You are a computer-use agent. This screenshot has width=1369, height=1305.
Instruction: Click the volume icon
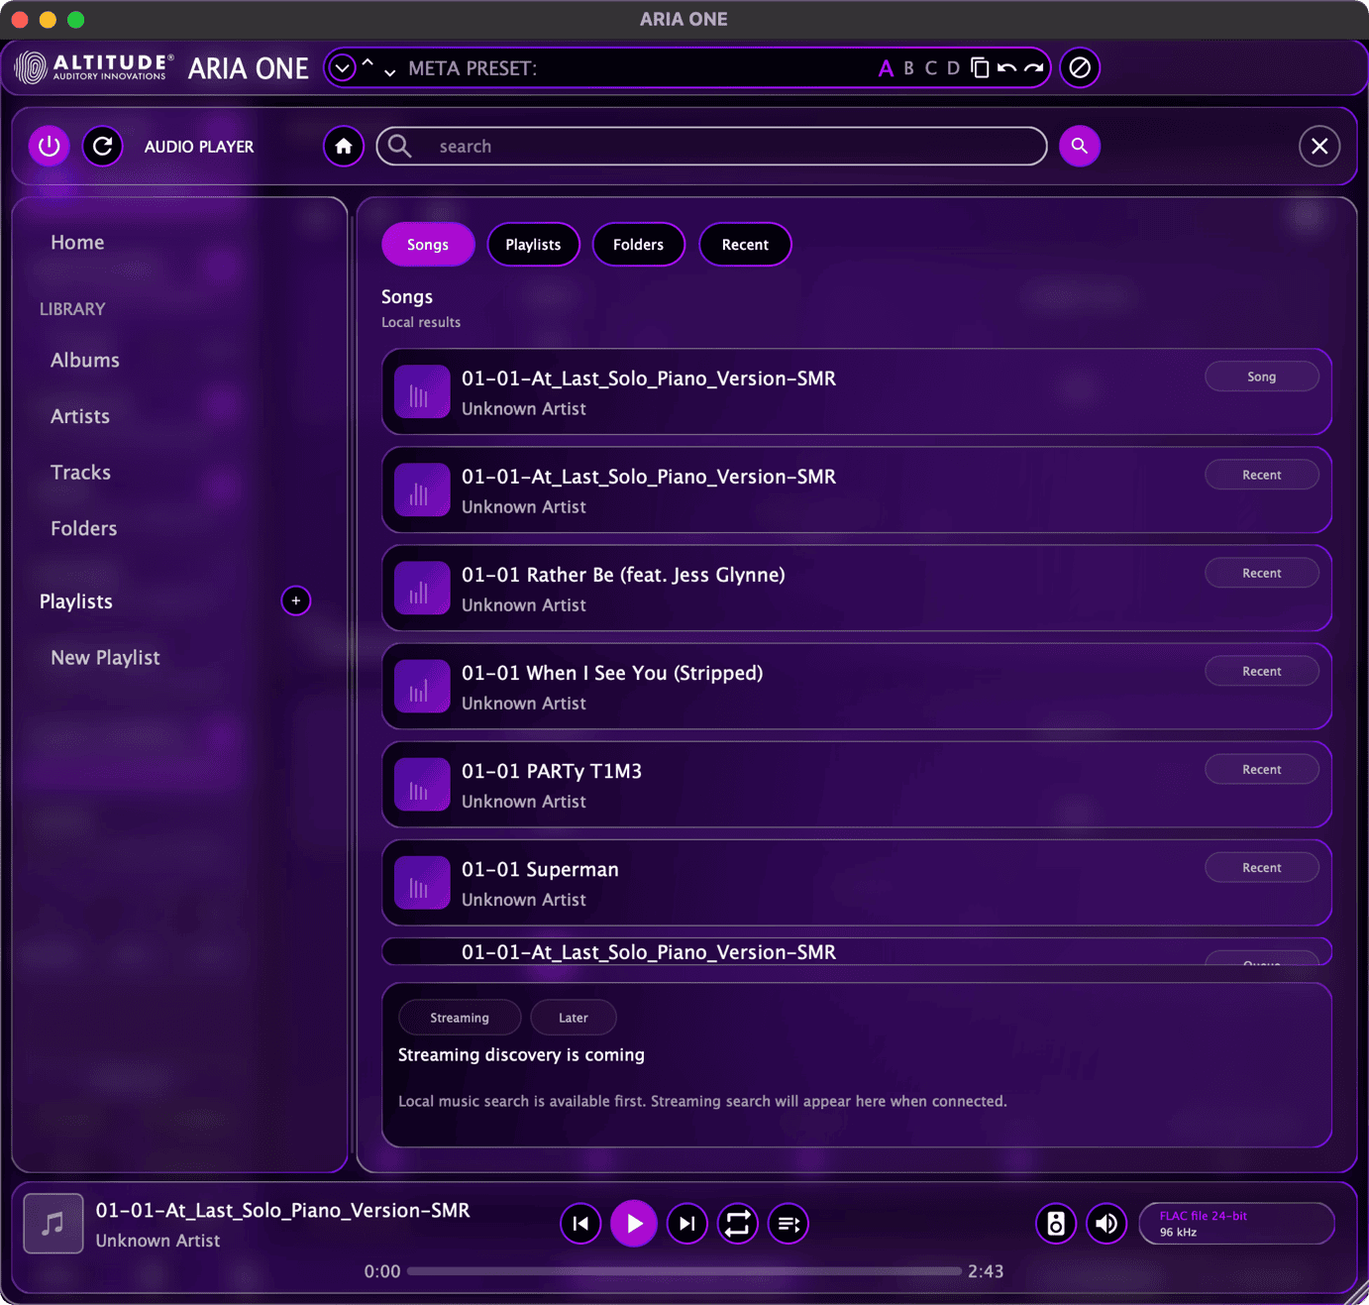pos(1106,1224)
